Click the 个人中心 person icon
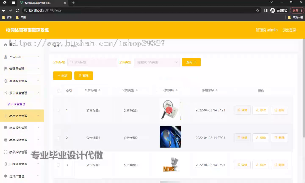The image size is (305, 183). pyautogui.click(x=6, y=57)
